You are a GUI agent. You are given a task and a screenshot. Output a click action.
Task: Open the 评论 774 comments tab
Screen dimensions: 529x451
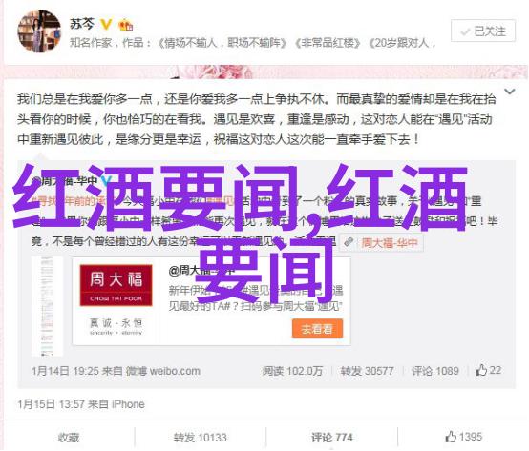pos(331,438)
